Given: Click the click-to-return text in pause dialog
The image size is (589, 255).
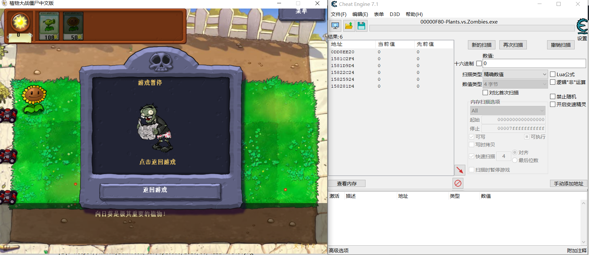Looking at the screenshot, I should coord(157,162).
